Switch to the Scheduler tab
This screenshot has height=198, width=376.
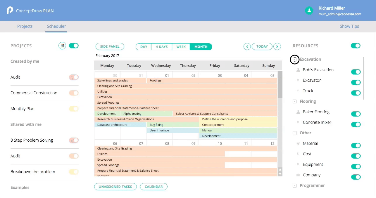click(x=56, y=26)
